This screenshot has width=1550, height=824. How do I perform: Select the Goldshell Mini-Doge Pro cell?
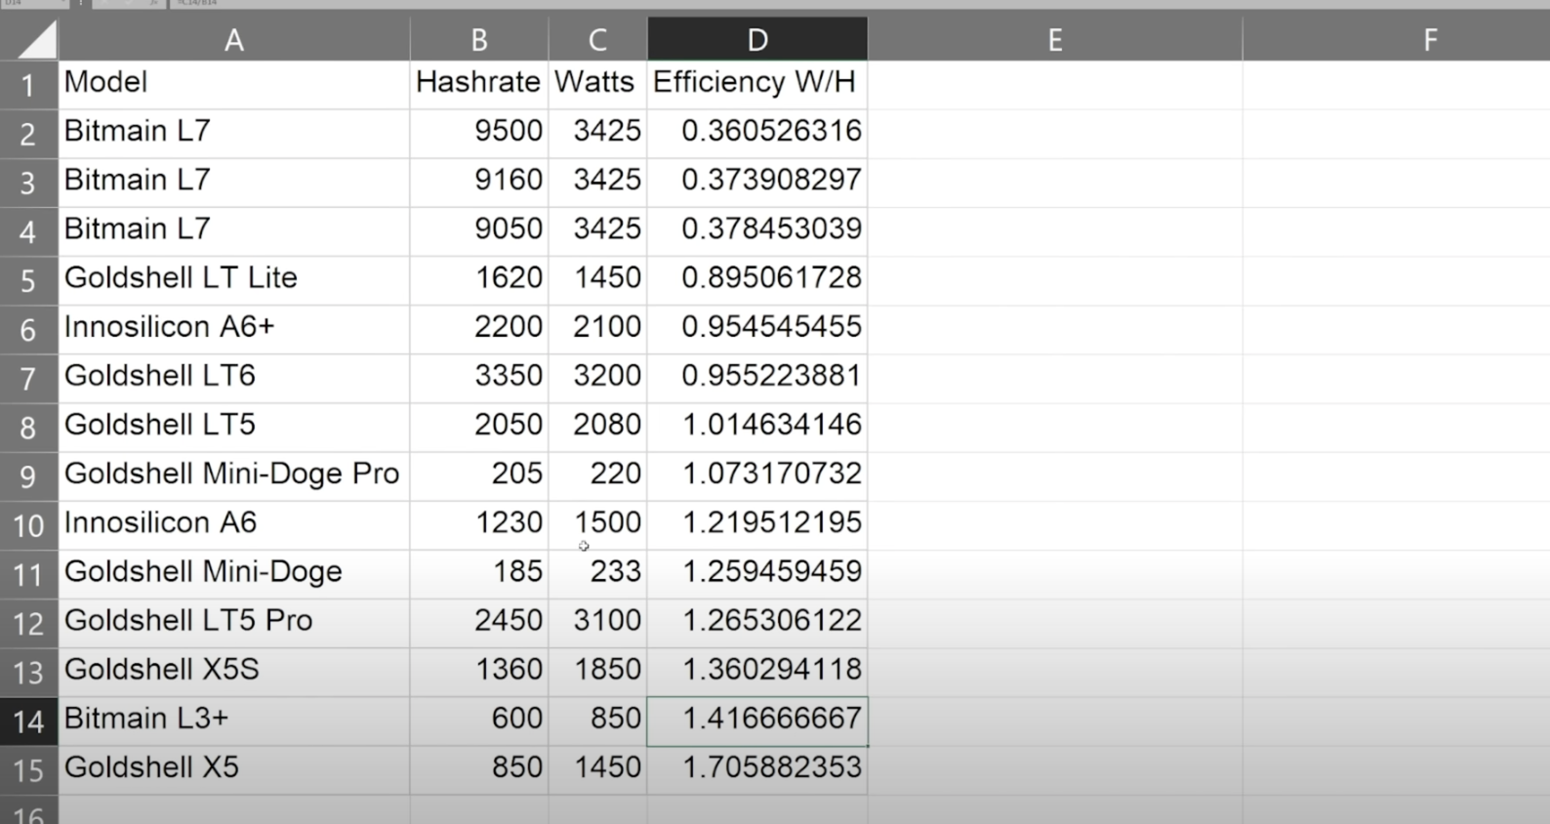(x=233, y=474)
